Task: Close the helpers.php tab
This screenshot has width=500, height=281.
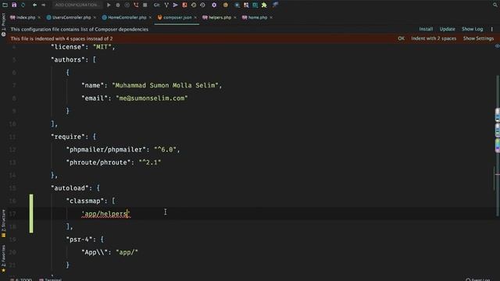Action: coord(234,17)
